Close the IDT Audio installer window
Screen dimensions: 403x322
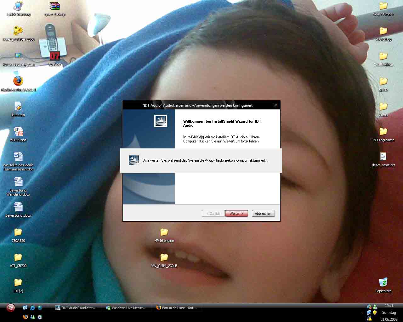point(275,105)
